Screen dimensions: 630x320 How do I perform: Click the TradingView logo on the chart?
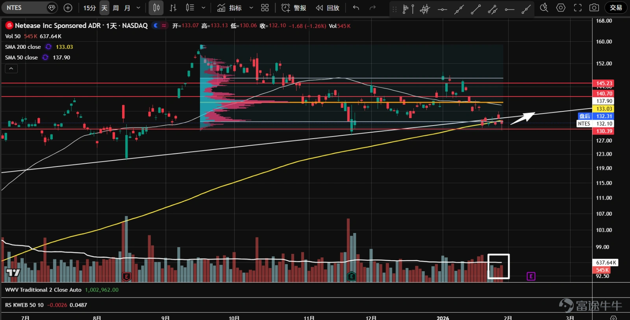coord(13,272)
